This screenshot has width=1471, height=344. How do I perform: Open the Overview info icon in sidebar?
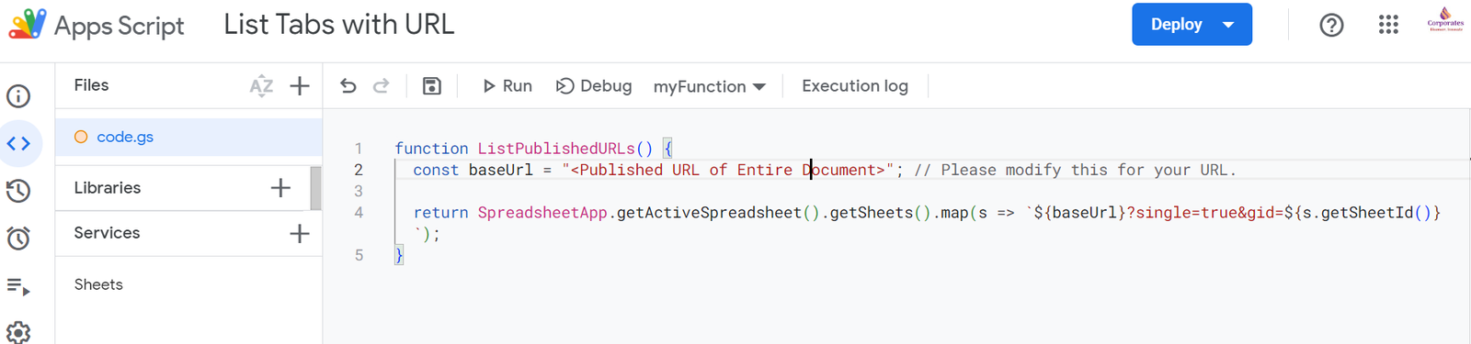tap(18, 95)
